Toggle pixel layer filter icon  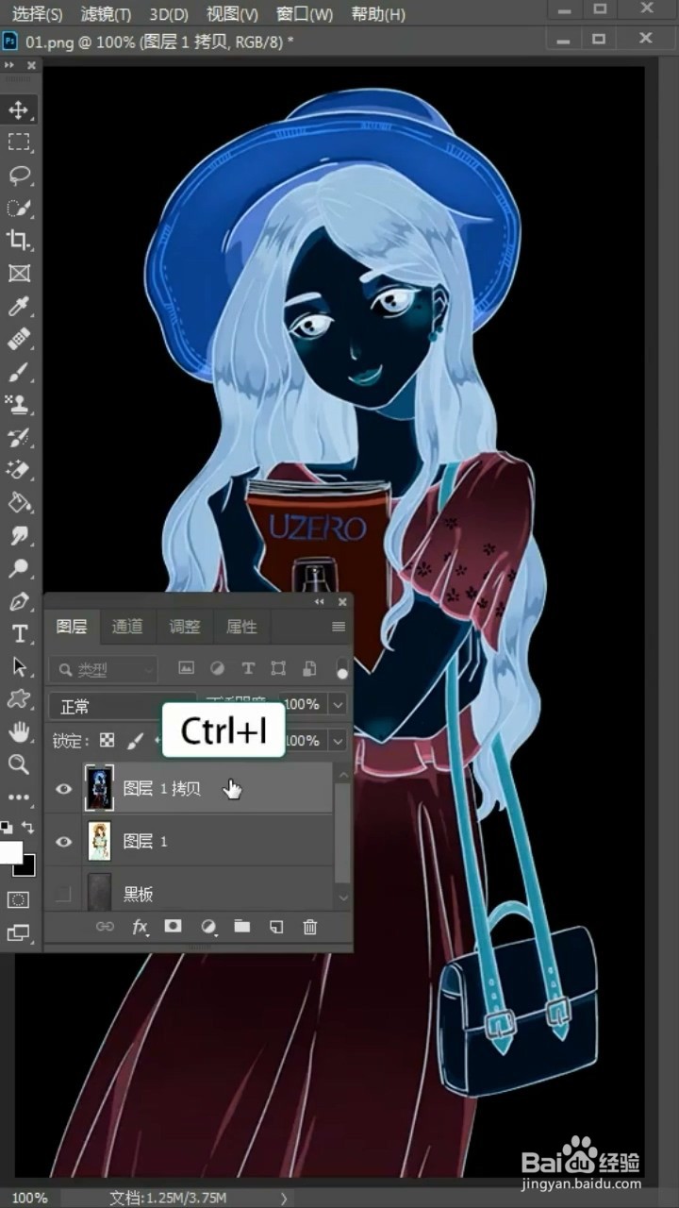[x=187, y=668]
